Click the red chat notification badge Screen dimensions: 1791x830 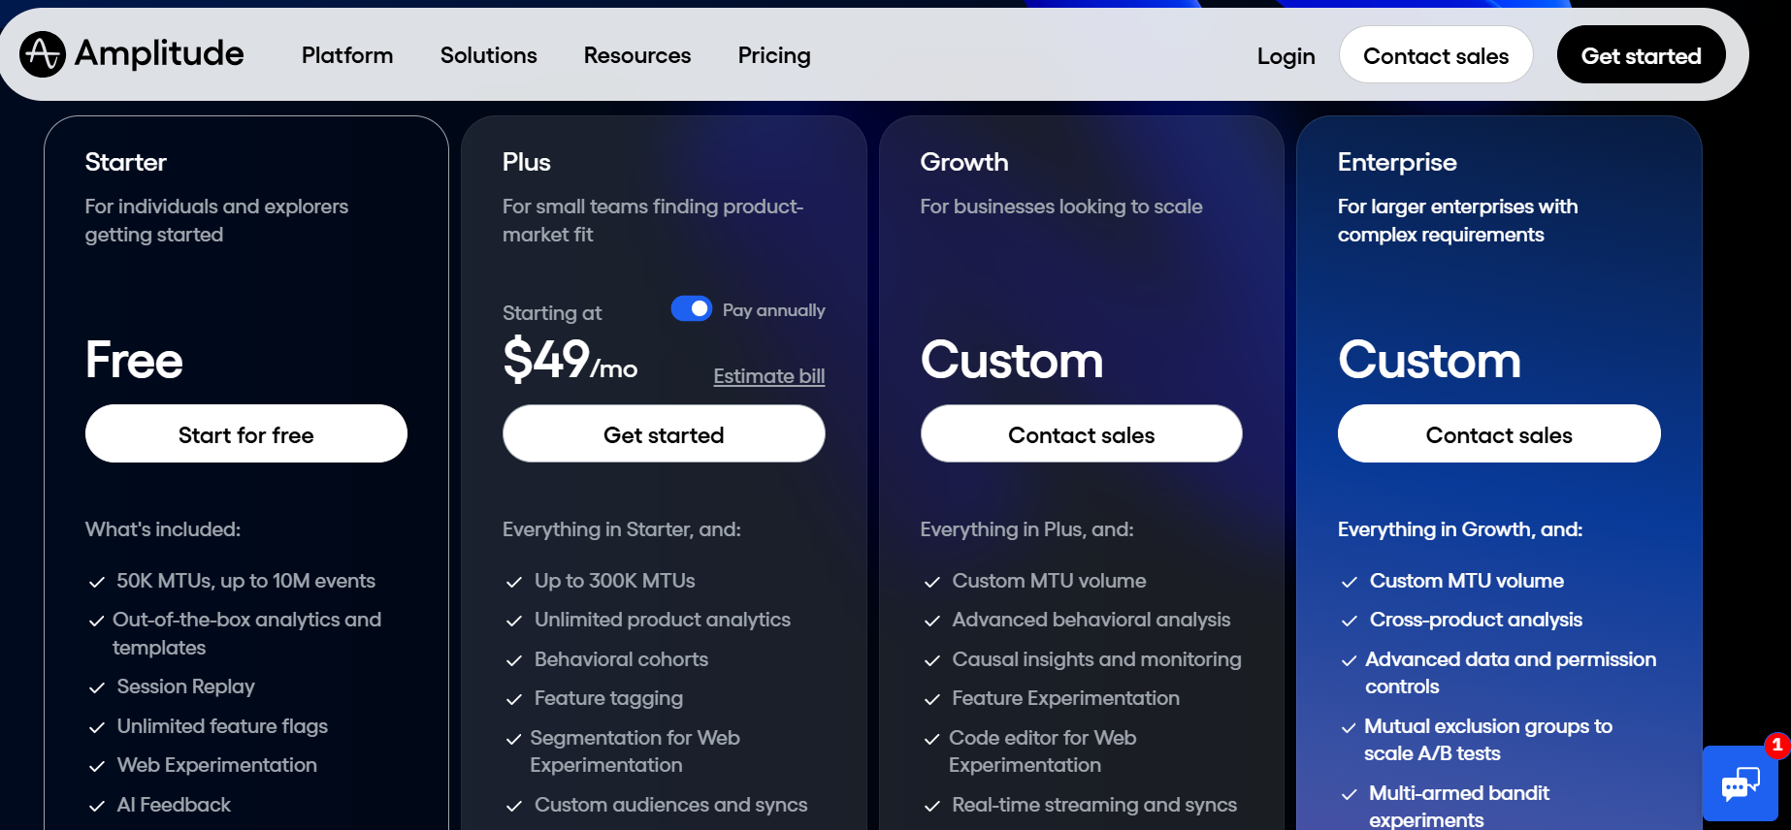pos(1776,745)
